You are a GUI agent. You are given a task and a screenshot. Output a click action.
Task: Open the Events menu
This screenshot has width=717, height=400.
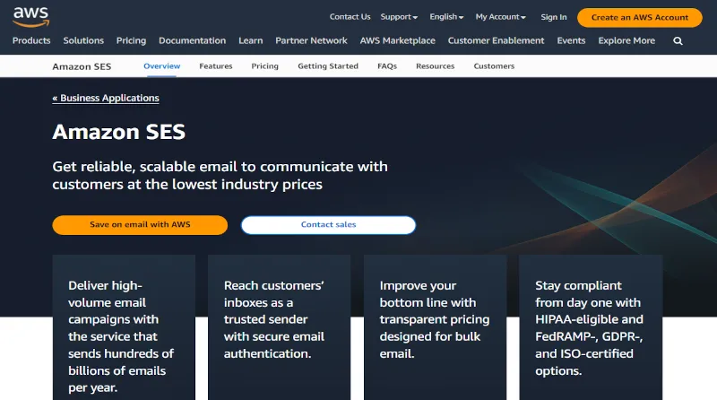[x=571, y=40]
